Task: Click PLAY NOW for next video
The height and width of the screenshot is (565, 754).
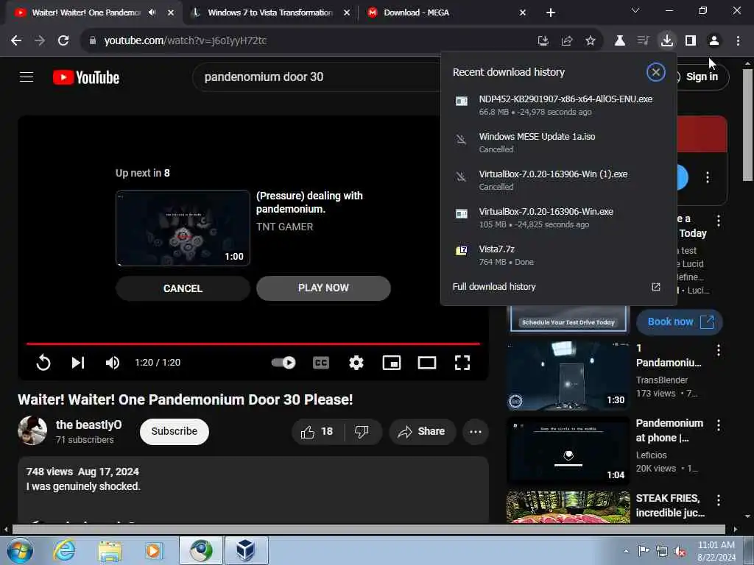Action: 323,288
